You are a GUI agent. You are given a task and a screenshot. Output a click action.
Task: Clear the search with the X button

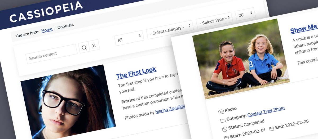click(x=94, y=46)
